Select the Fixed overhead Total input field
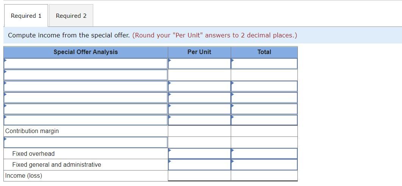Viewport: 402px width, 186px height. [264, 153]
